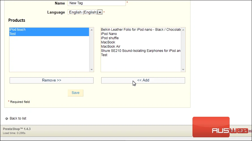This screenshot has height=141, width=252.
Task: Select MacBook Air in right list
Action: (x=141, y=47)
